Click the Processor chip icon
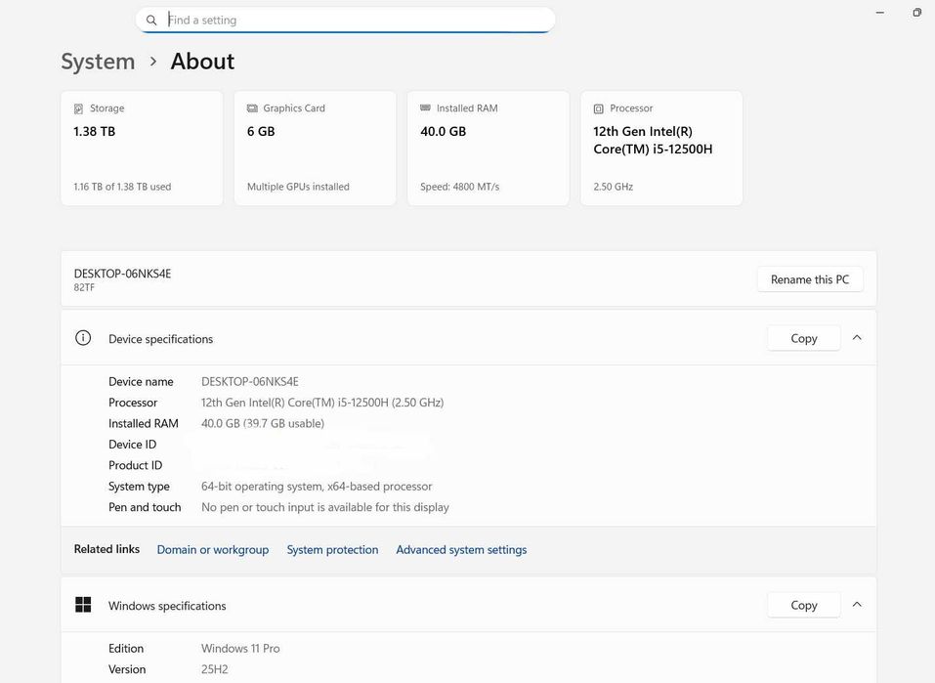Image resolution: width=935 pixels, height=683 pixels. click(x=598, y=108)
